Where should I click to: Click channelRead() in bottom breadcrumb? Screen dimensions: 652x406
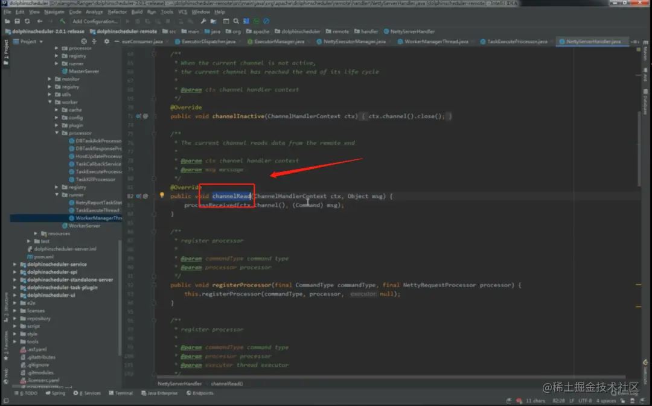coord(226,384)
